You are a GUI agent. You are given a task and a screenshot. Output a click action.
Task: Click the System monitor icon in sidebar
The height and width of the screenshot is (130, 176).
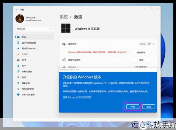pyautogui.click(x=18, y=37)
